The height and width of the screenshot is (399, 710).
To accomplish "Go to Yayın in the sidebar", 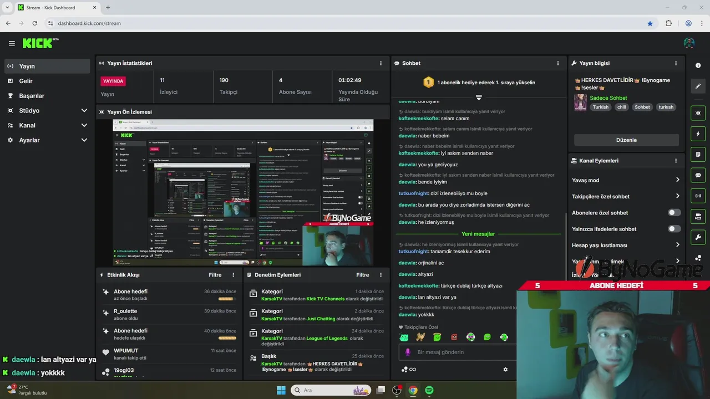I will [47, 66].
